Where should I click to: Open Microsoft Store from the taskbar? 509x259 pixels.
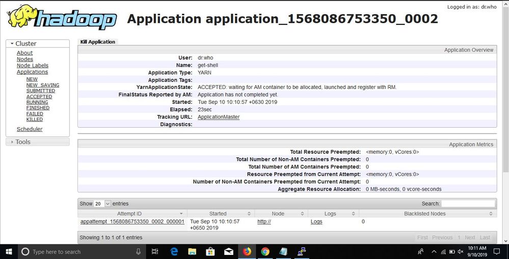210,251
